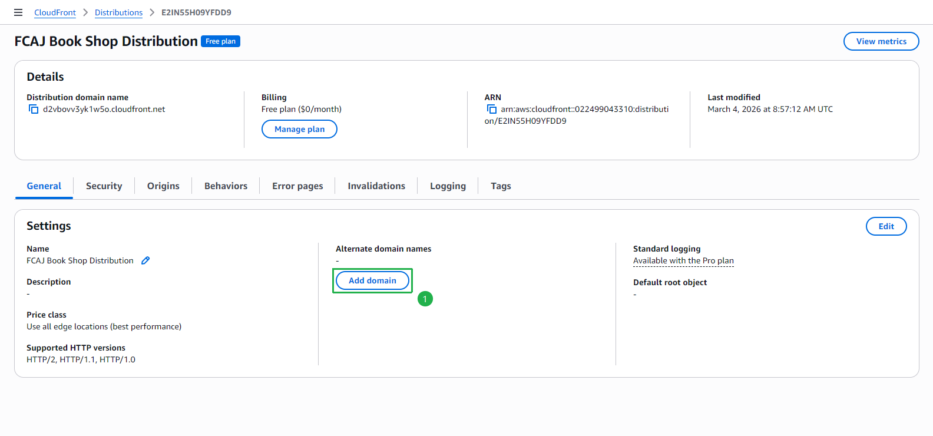Go to CloudFront breadcrumb link
The width and height of the screenshot is (933, 436).
[x=55, y=12]
